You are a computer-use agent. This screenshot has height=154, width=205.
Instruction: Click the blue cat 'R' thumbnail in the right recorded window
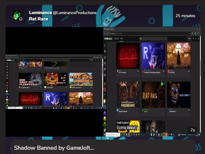click(153, 56)
